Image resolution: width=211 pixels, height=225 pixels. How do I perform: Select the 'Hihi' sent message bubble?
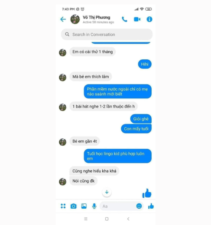pos(145,64)
